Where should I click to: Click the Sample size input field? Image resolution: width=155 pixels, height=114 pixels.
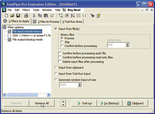[116, 45]
